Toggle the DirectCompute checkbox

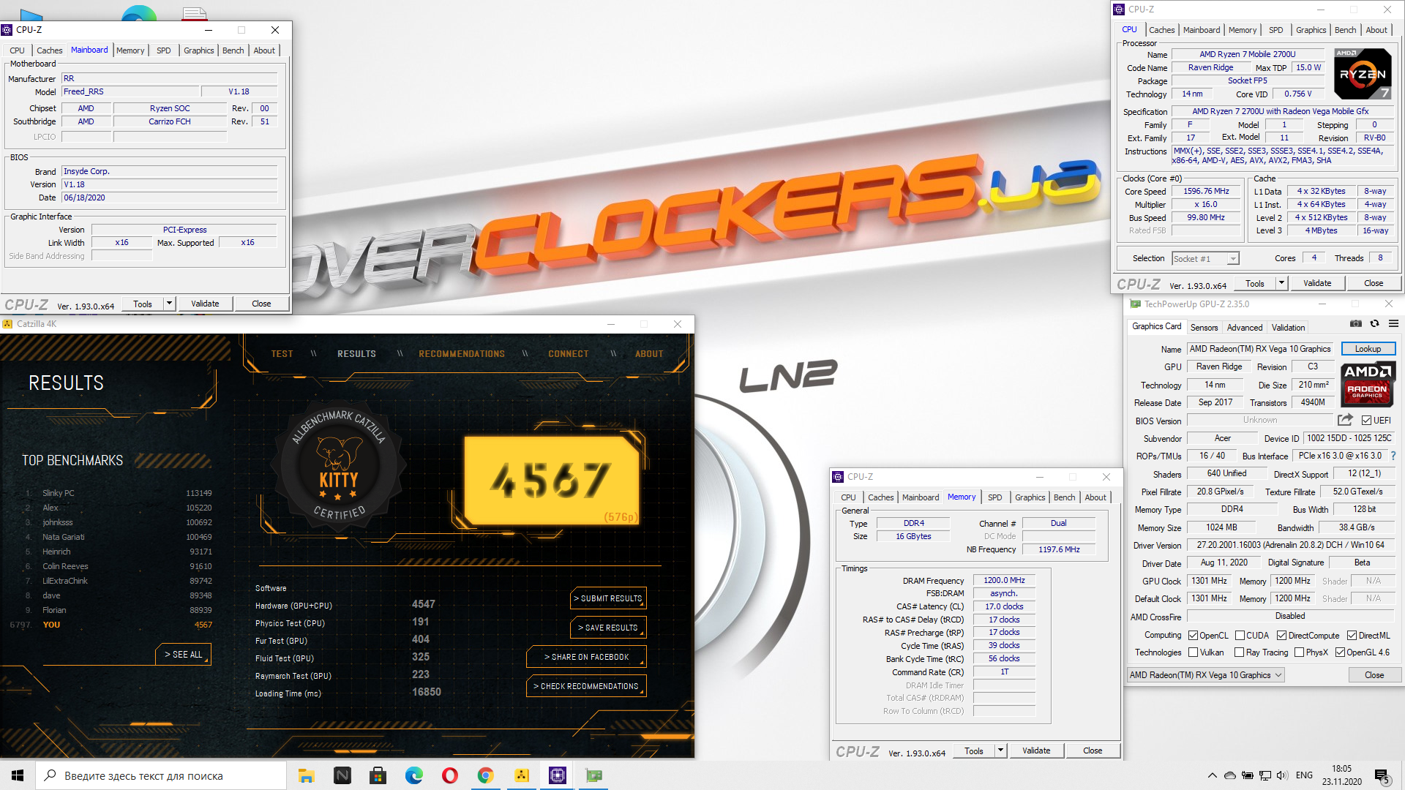1282,635
